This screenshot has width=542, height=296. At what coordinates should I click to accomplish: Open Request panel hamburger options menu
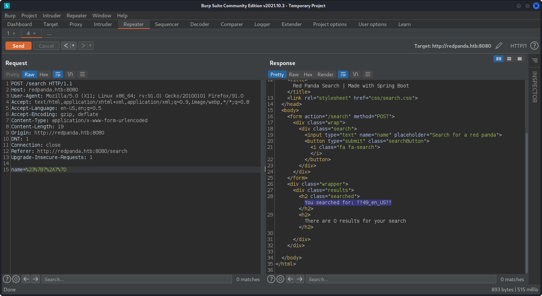tap(82, 74)
